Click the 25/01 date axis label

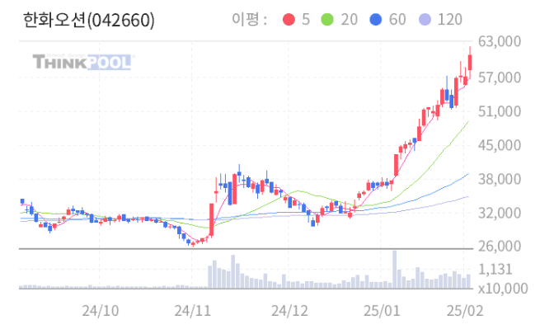tap(382, 311)
